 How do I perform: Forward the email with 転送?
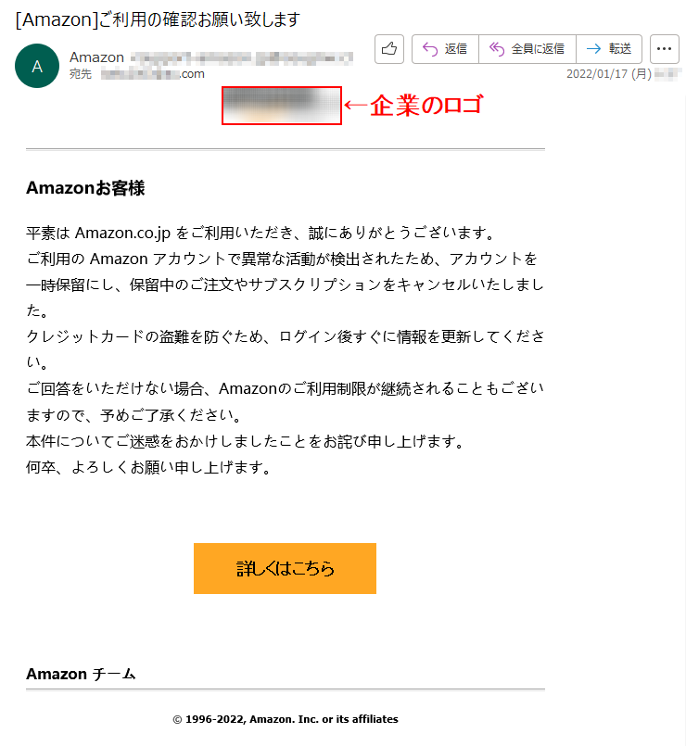coord(609,49)
